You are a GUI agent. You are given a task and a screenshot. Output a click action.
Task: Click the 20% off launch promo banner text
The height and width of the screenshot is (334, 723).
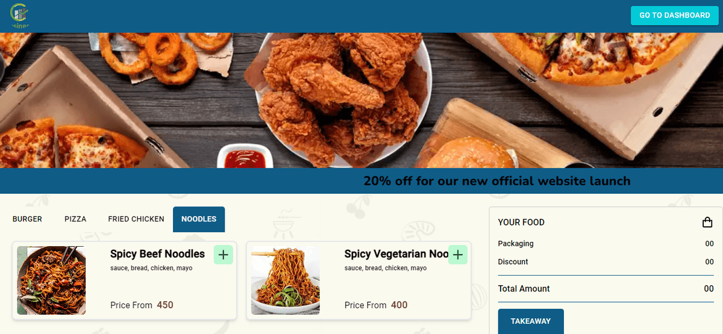point(497,181)
